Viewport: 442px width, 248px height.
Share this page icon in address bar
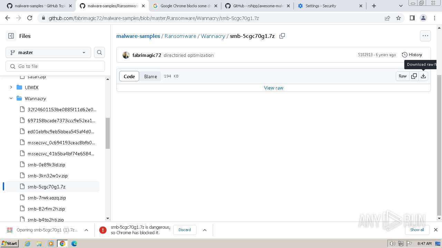387,18
